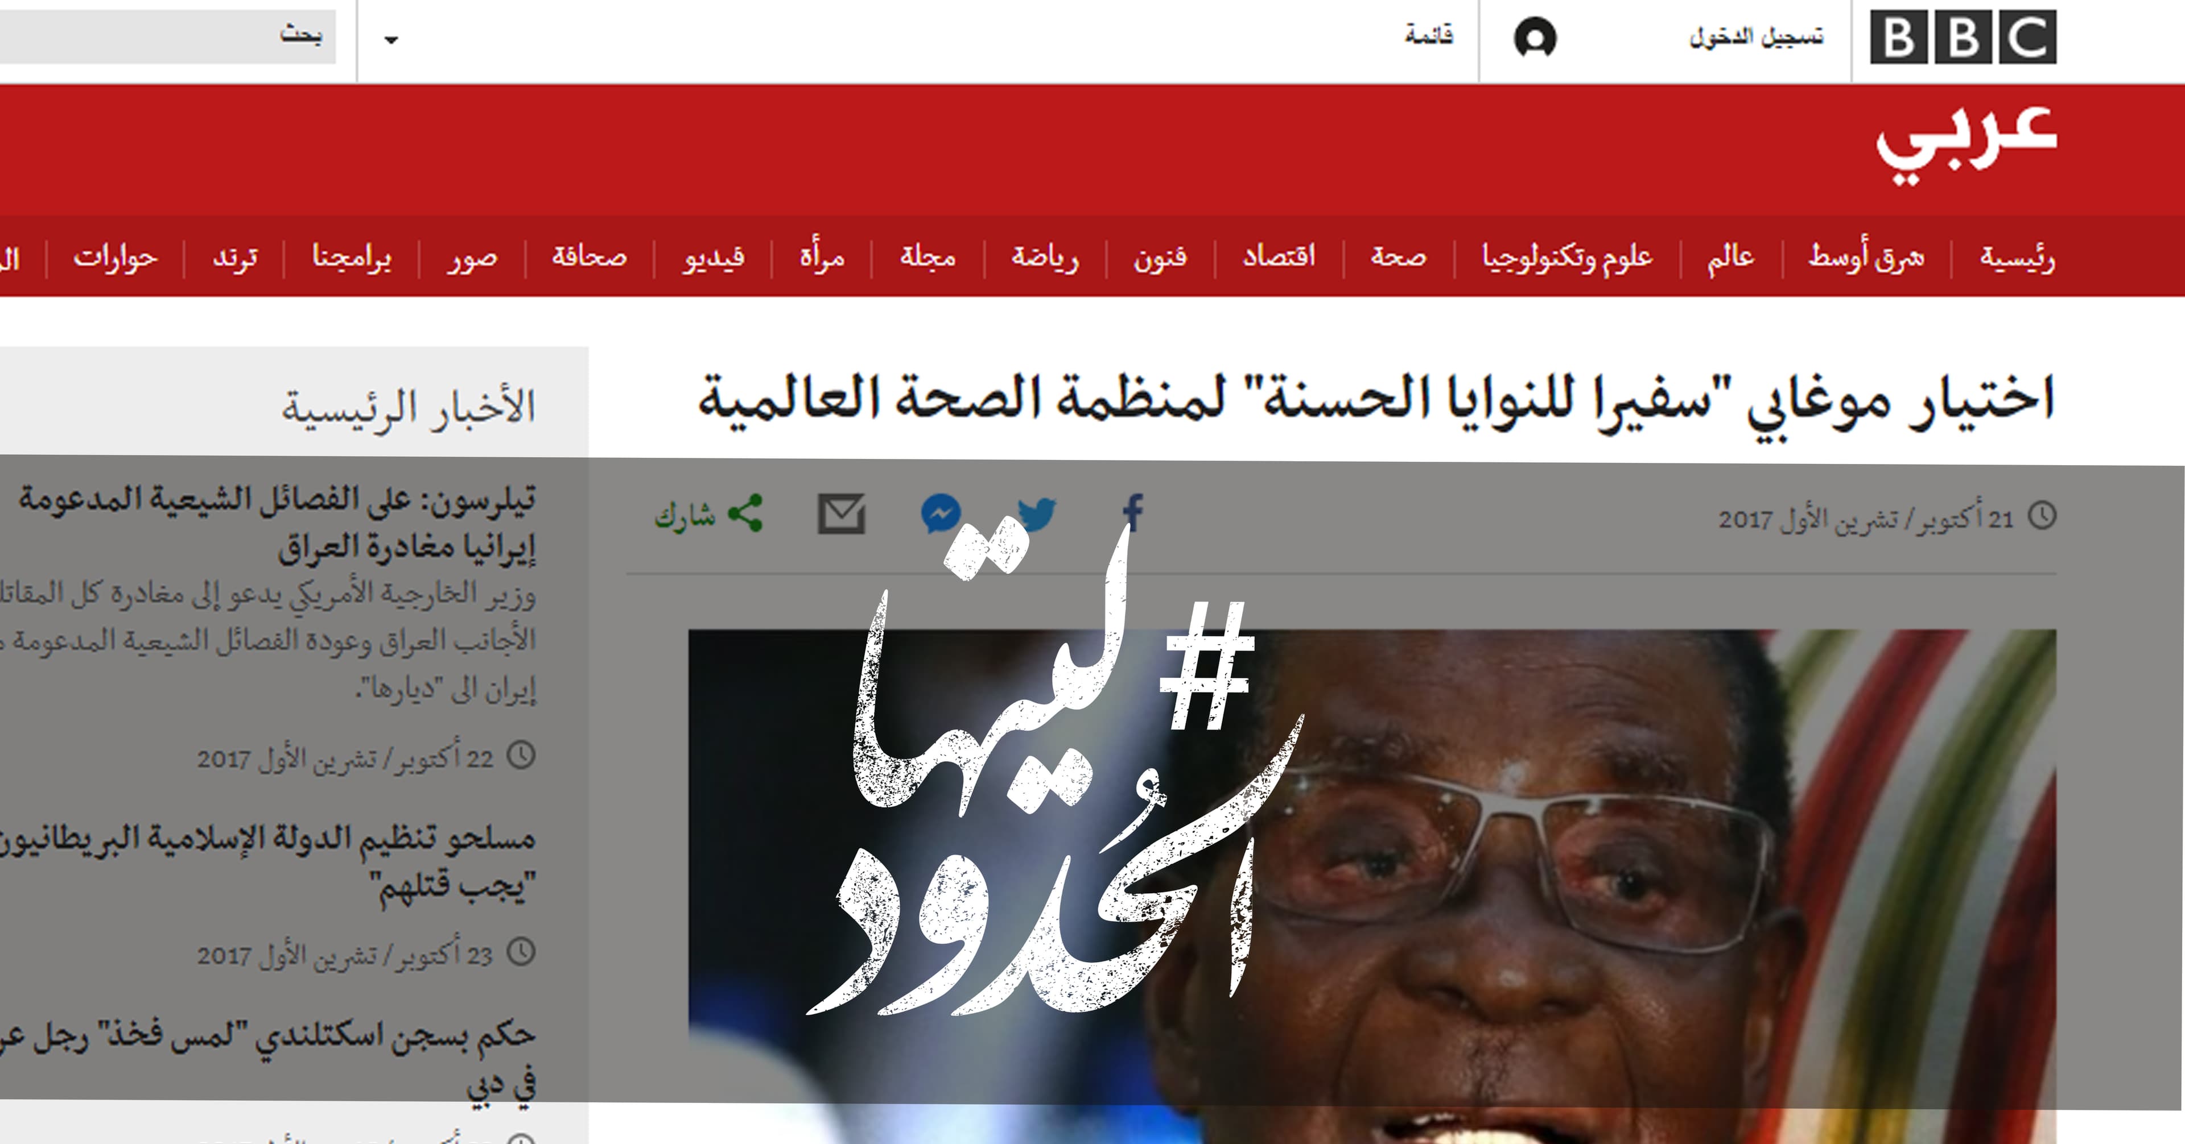Screen dimensions: 2185x1144
Task: Click تسجيل الدخول sign-in link
Action: click(1757, 38)
